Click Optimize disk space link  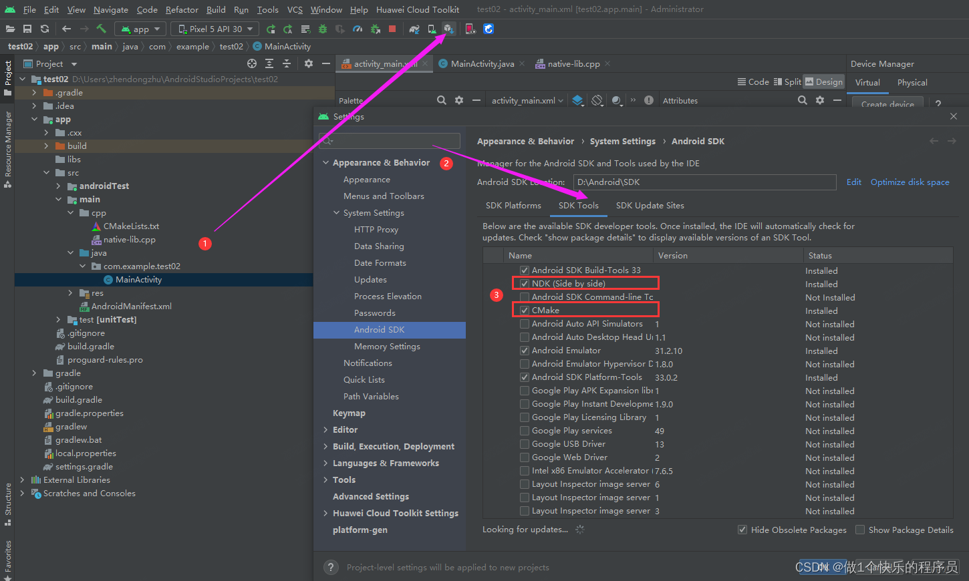point(910,182)
